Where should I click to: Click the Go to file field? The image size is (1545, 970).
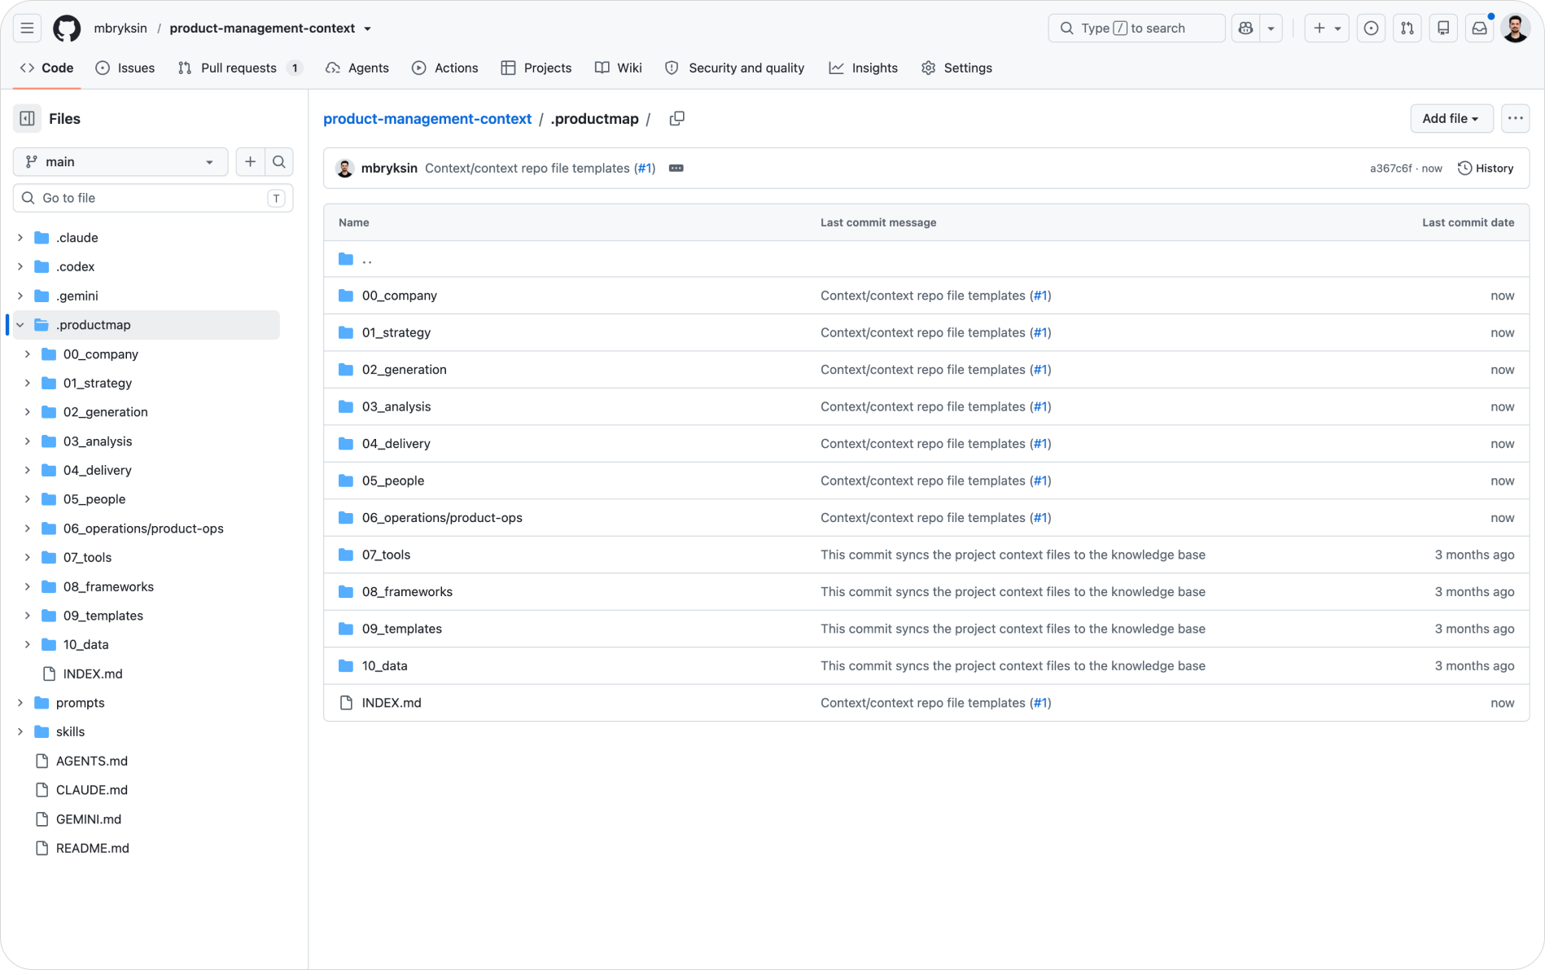153,198
